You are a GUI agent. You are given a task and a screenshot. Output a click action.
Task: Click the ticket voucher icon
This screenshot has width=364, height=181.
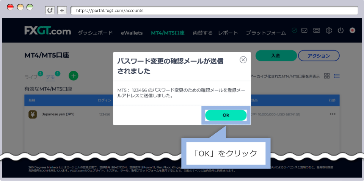click(x=316, y=30)
